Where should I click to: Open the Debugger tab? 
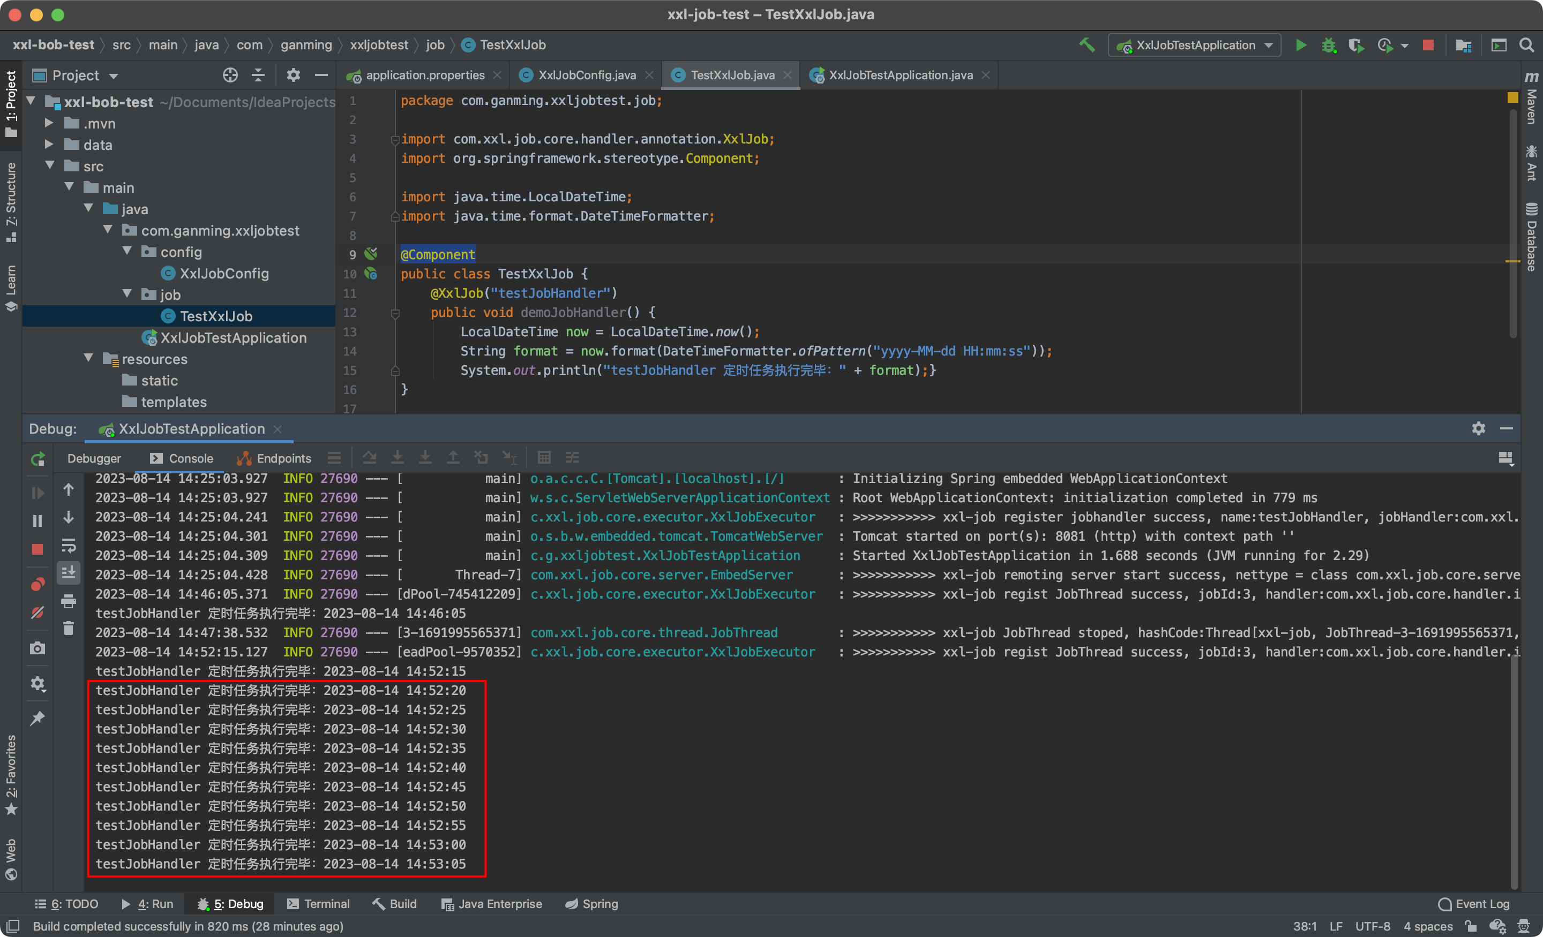pos(94,458)
